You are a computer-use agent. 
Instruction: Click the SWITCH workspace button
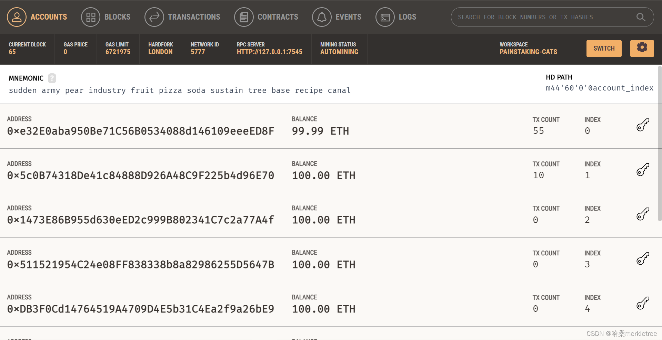point(604,48)
